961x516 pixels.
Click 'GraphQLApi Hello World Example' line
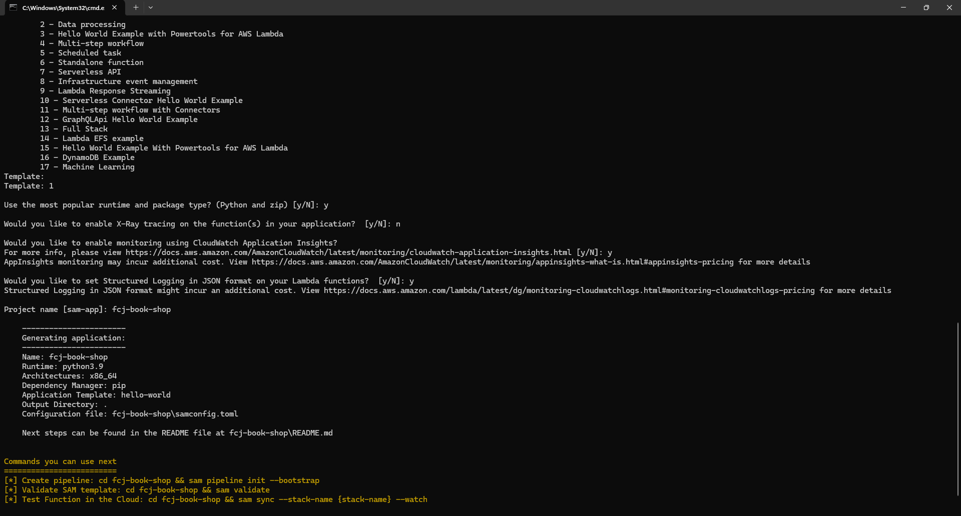(119, 119)
